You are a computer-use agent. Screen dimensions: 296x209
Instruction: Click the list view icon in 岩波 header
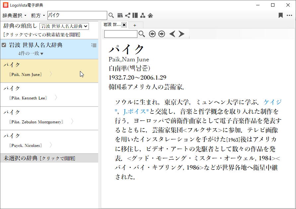[94, 45]
